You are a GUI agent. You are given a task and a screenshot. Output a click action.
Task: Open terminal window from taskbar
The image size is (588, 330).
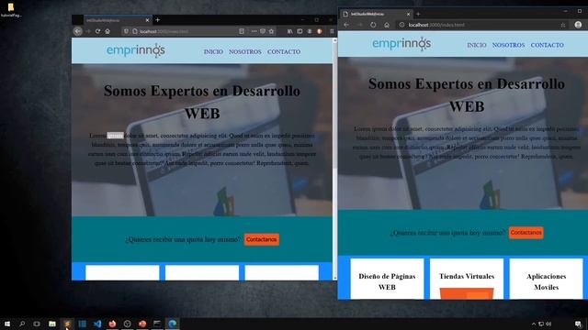click(x=157, y=324)
